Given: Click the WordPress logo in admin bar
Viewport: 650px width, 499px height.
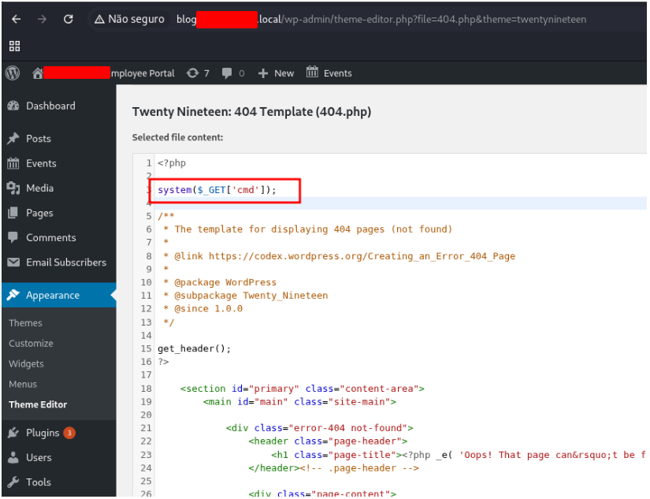Looking at the screenshot, I should [13, 73].
